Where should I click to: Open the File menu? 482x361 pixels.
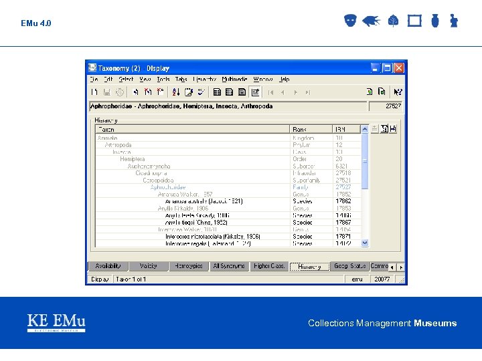94,79
